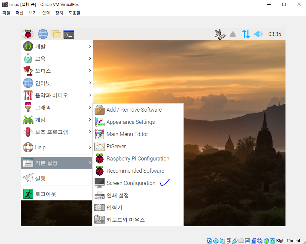Open Appearance Settings
The image size is (306, 244).
138,122
